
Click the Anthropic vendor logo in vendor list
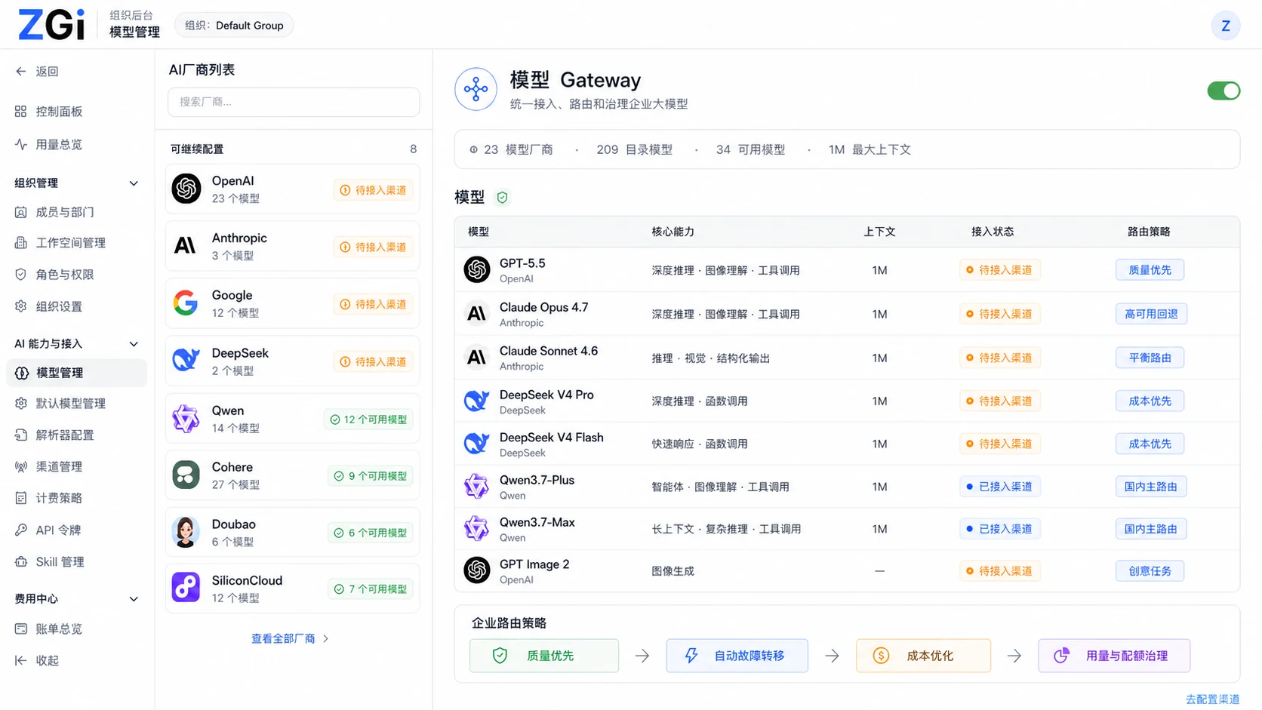(186, 245)
